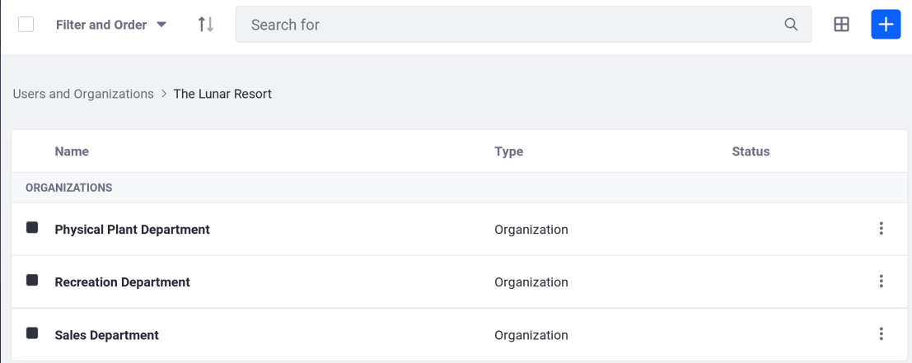Open the Filter and Order dropdown

pyautogui.click(x=111, y=25)
